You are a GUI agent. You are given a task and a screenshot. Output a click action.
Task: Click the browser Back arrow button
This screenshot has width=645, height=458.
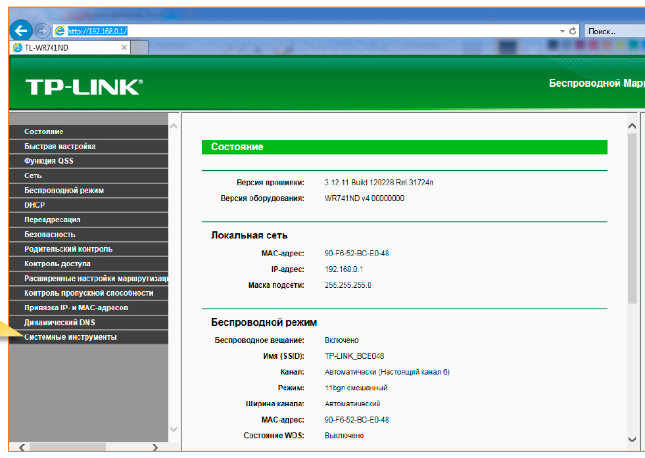[20, 30]
